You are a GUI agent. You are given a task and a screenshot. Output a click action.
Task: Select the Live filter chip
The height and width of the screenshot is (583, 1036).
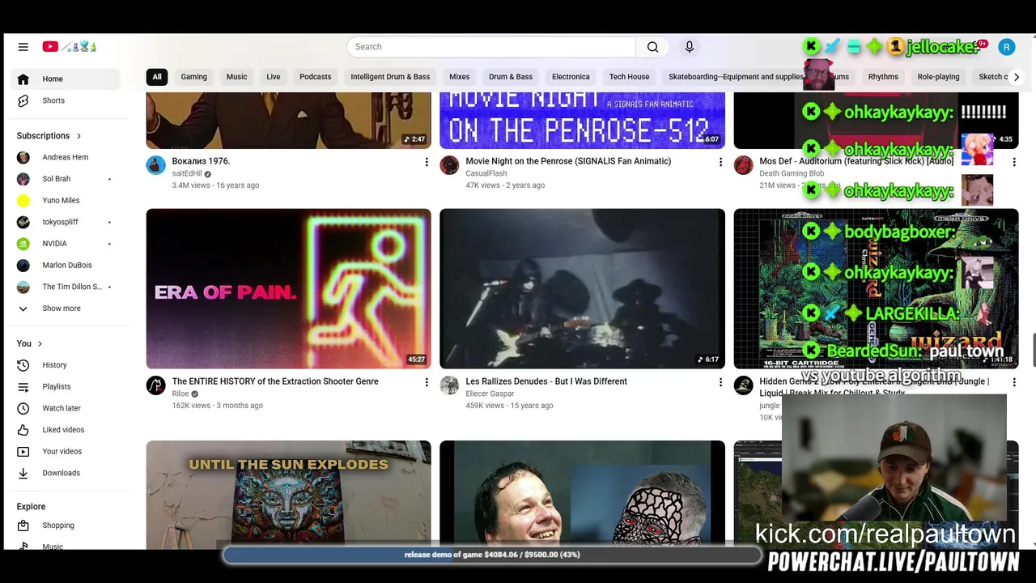pos(274,77)
